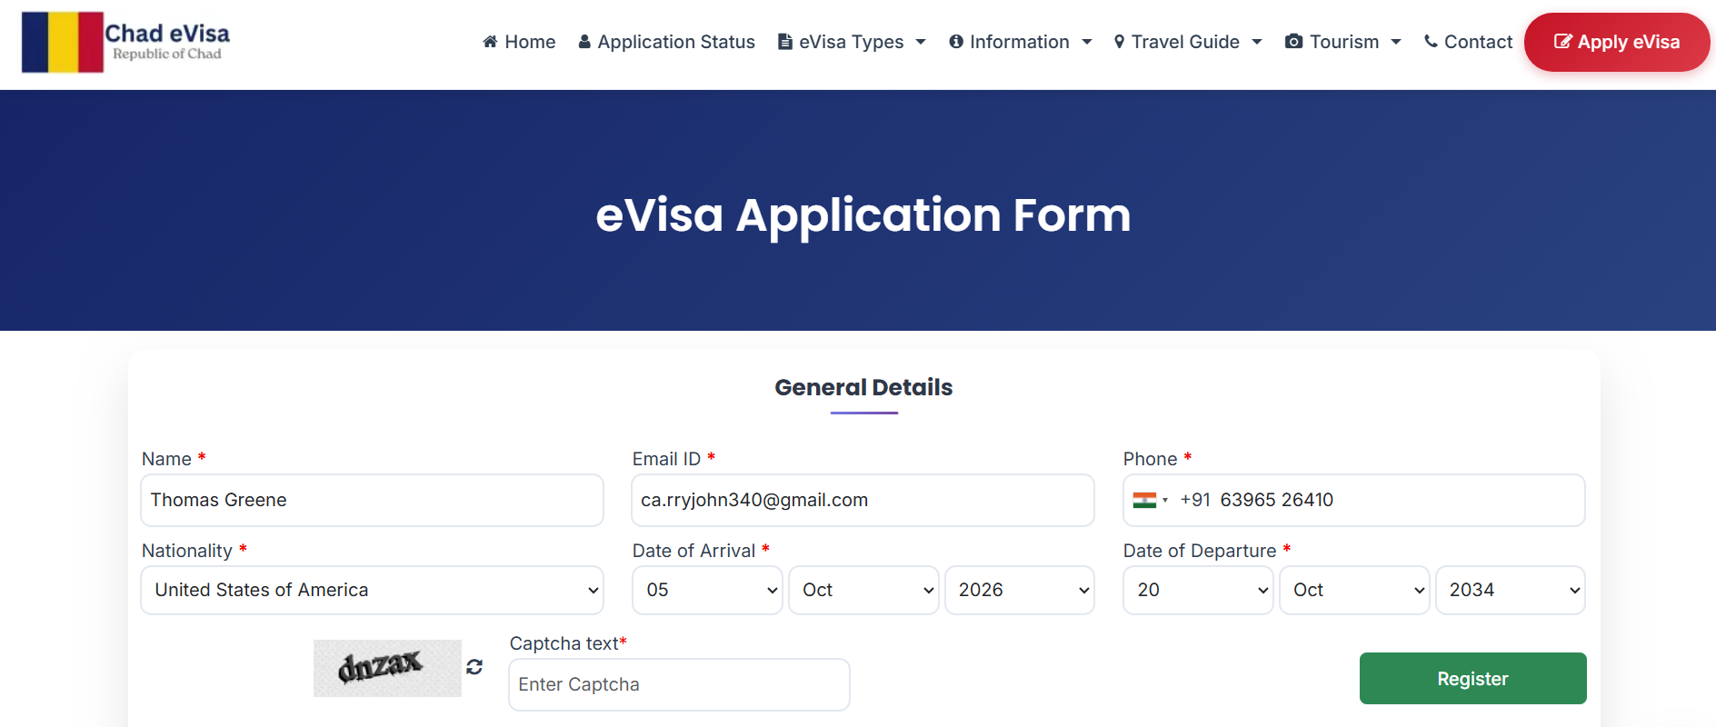Screen dimensions: 1716x727
Task: Click the Travel Guide map pin icon
Action: tap(1119, 42)
